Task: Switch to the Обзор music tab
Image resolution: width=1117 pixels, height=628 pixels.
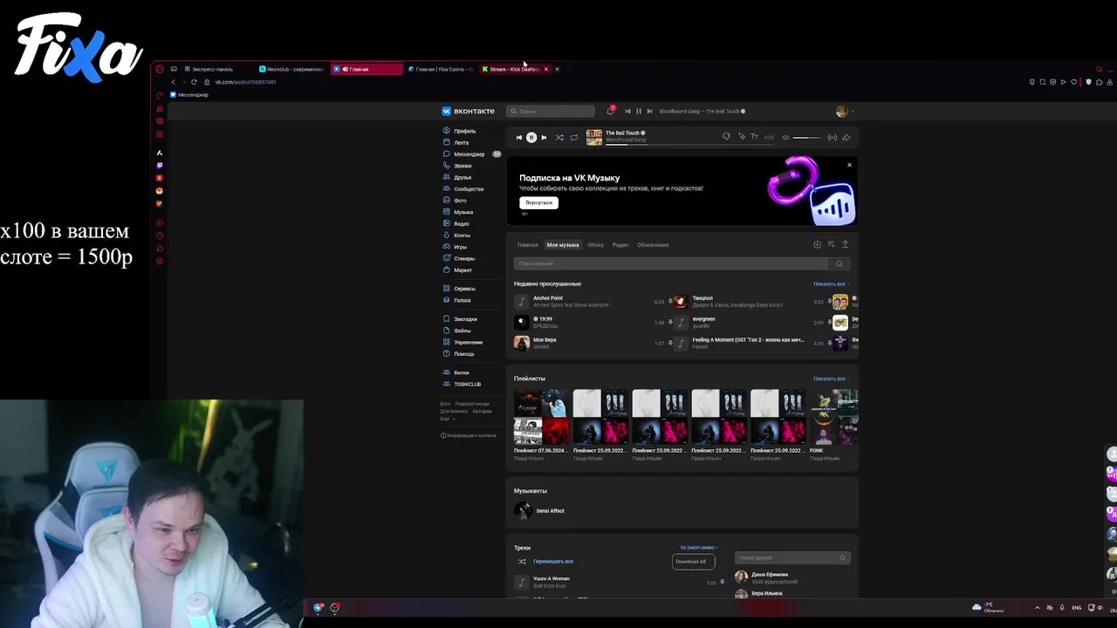Action: (595, 245)
